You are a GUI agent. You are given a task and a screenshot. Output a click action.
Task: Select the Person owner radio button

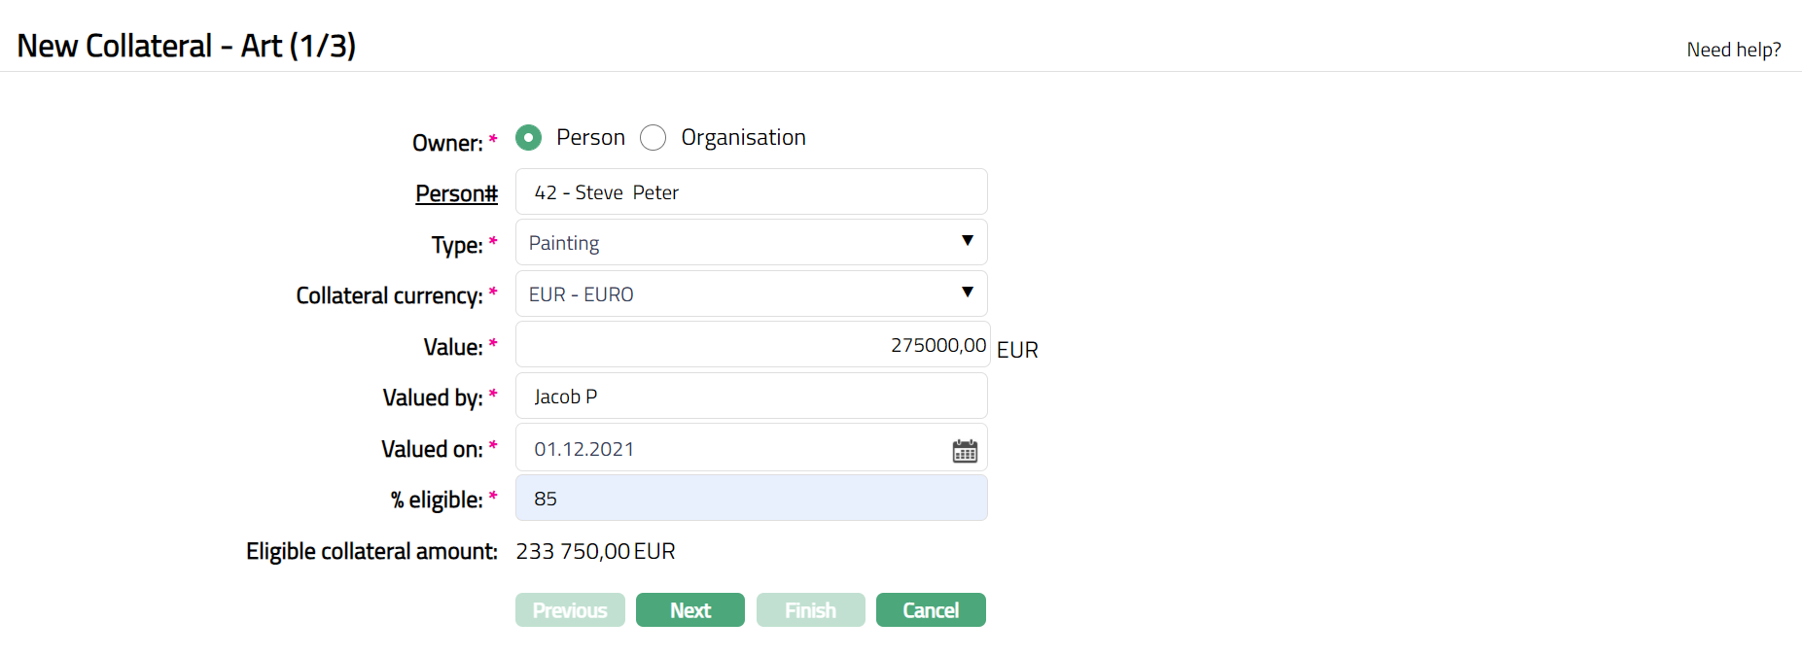point(529,138)
